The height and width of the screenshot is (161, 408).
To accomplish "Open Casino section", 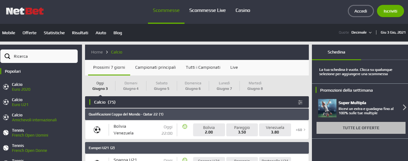I will (x=243, y=10).
